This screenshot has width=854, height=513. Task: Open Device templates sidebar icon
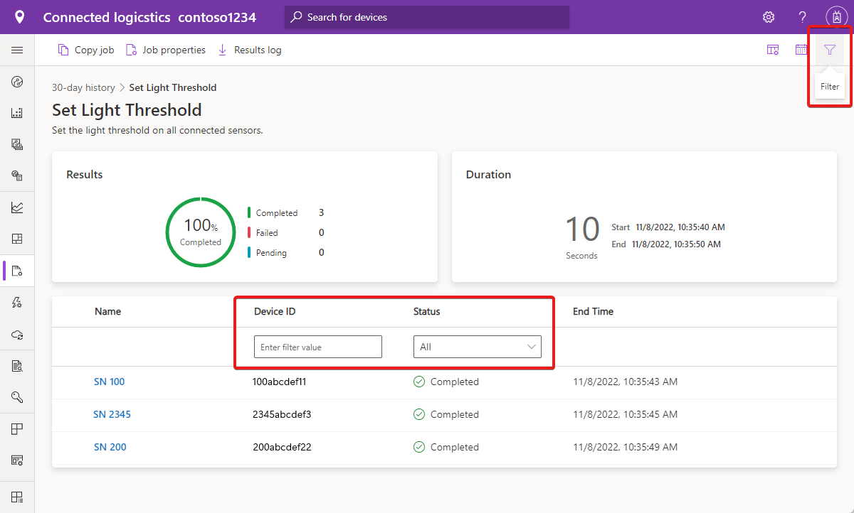click(17, 144)
